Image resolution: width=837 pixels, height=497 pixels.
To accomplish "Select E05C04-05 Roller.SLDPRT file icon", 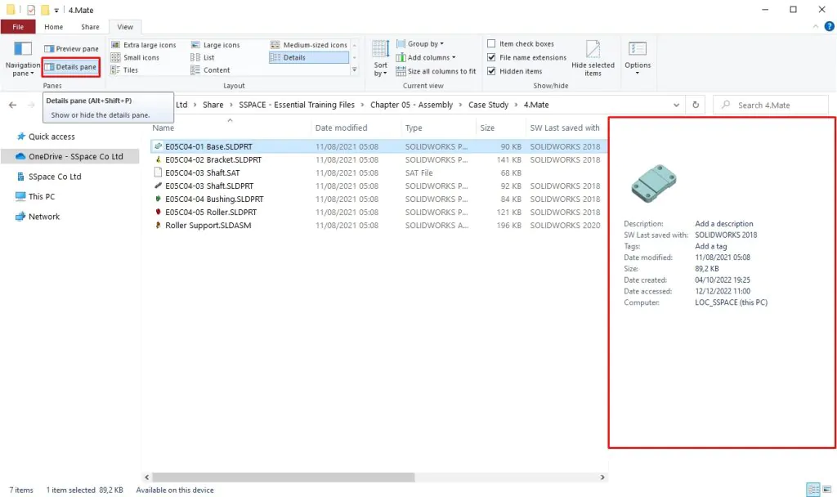I will point(158,212).
